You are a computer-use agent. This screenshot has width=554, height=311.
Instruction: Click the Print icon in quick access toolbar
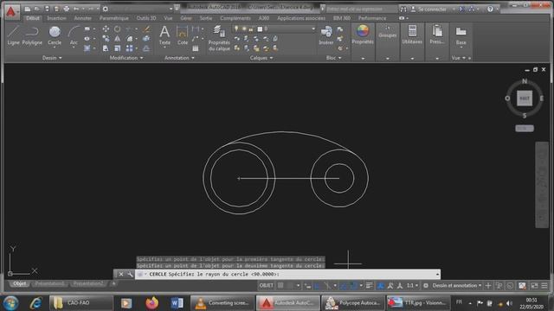point(67,9)
